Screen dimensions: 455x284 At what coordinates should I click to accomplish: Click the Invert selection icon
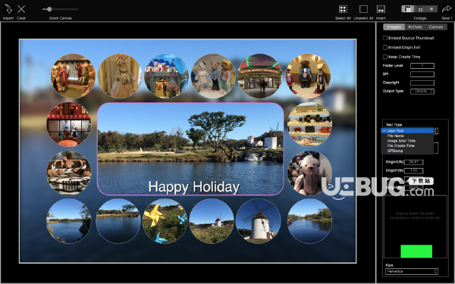(381, 9)
